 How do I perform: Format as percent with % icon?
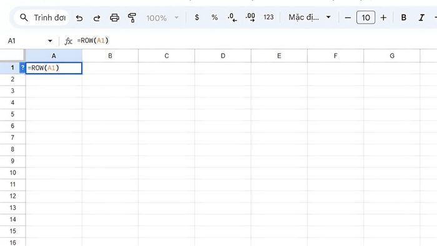point(214,17)
